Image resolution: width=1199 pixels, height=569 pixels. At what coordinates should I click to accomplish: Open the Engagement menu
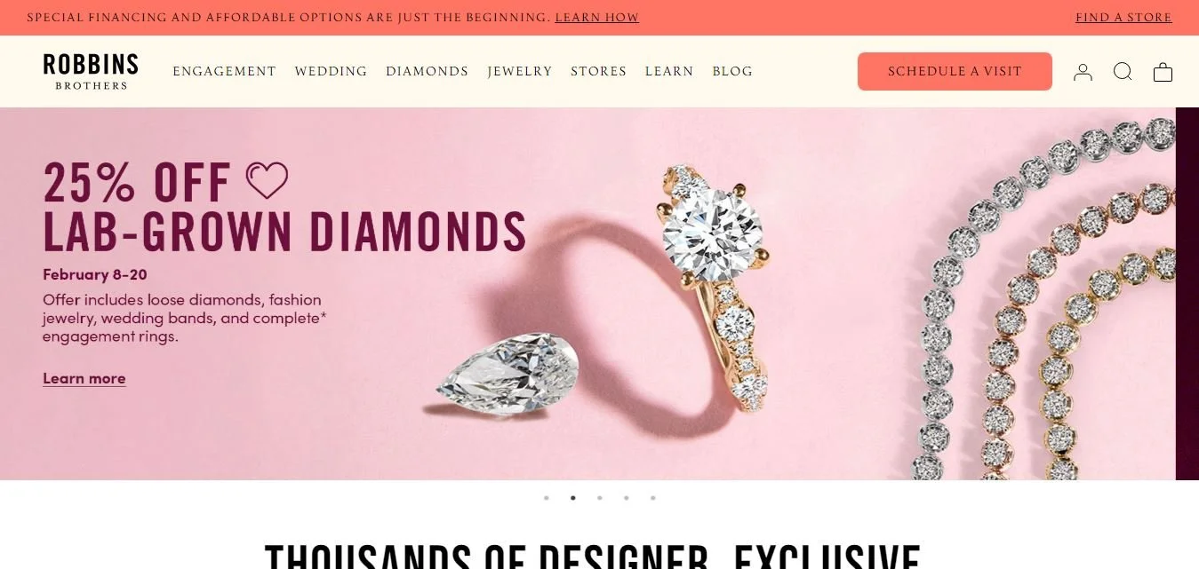pyautogui.click(x=224, y=72)
